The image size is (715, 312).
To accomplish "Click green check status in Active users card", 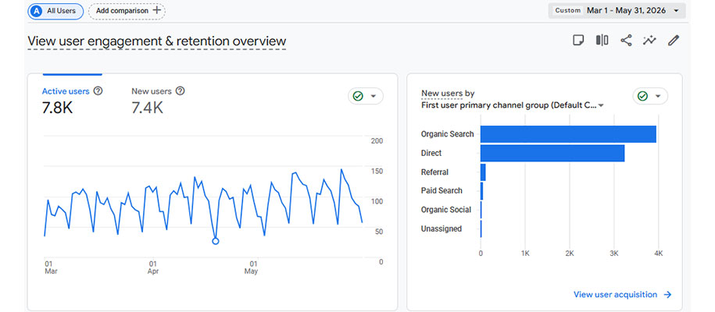I will [358, 96].
